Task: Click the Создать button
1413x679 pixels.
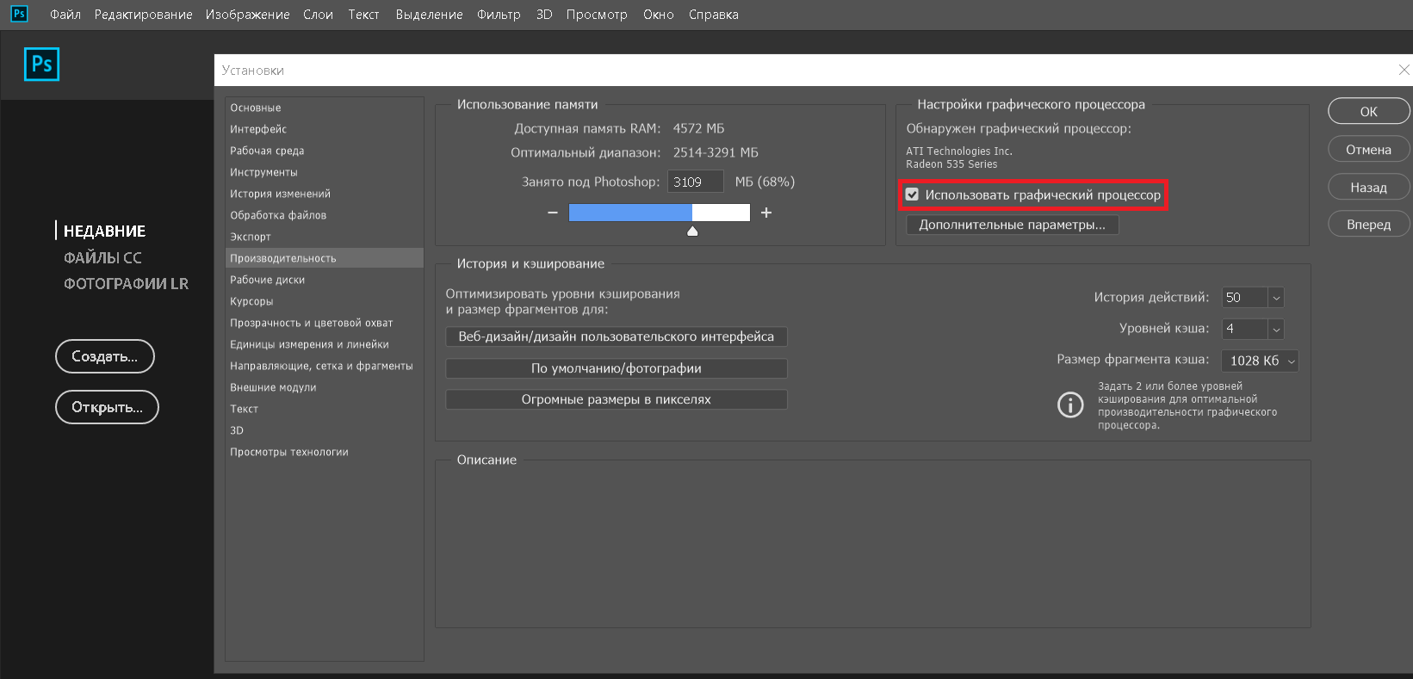Action: point(105,356)
